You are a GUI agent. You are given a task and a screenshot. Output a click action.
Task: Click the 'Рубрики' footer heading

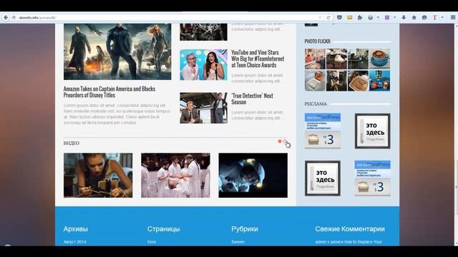coord(245,229)
